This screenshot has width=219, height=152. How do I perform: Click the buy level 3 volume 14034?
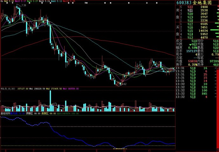(x=204, y=30)
